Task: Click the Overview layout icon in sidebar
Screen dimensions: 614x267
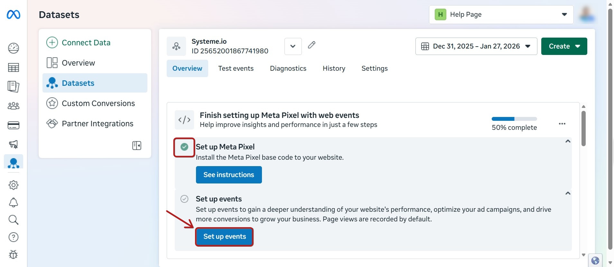Action: pos(52,63)
